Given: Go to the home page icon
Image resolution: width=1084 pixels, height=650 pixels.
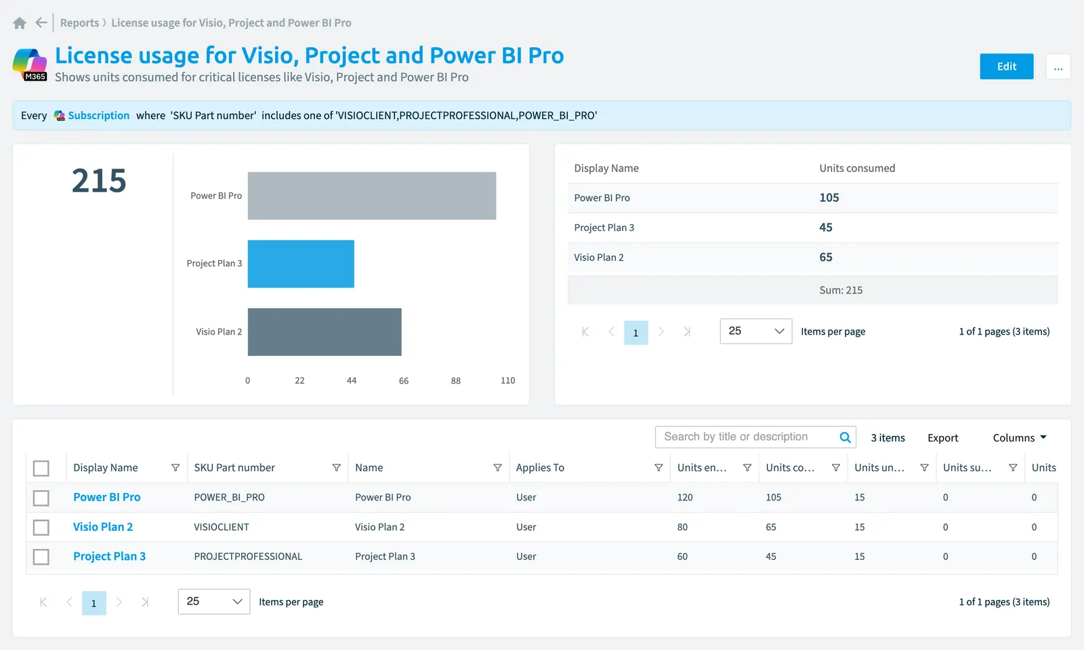Looking at the screenshot, I should [x=20, y=23].
